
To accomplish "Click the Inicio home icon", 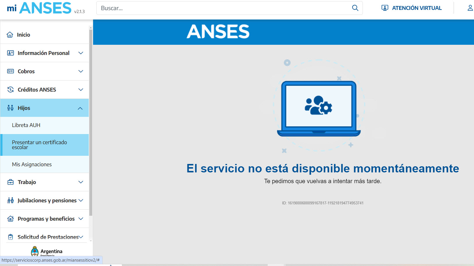I will tap(10, 35).
